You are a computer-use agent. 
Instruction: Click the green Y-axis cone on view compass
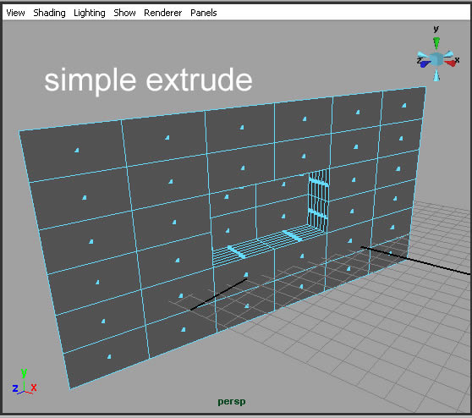[x=436, y=42]
